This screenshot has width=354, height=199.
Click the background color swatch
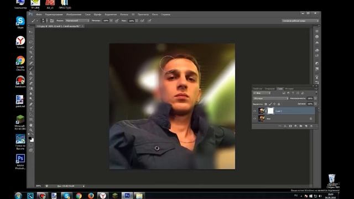click(32, 140)
